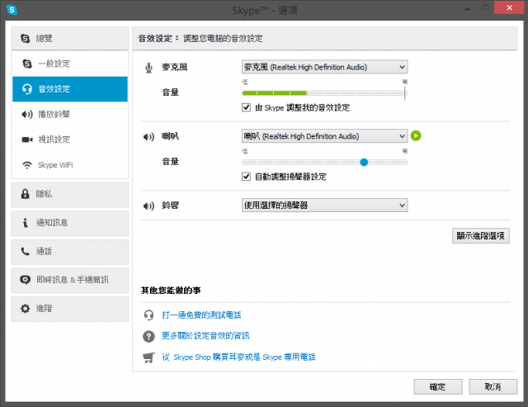Screen dimensions: 528x407
Task: Toggle 自動調整揚聲器設定 checkbox
Action: coord(247,176)
